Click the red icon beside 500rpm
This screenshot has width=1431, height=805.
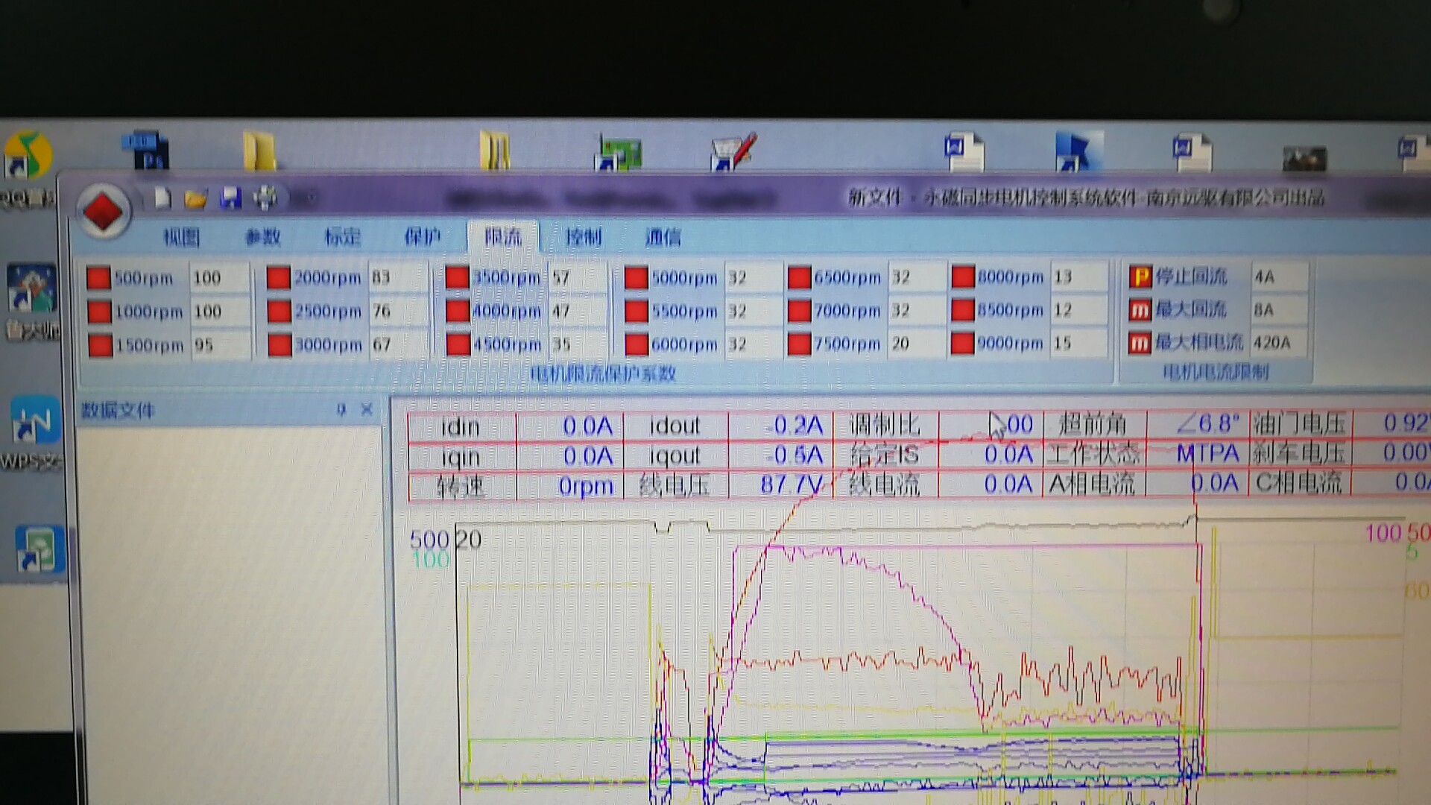point(98,277)
